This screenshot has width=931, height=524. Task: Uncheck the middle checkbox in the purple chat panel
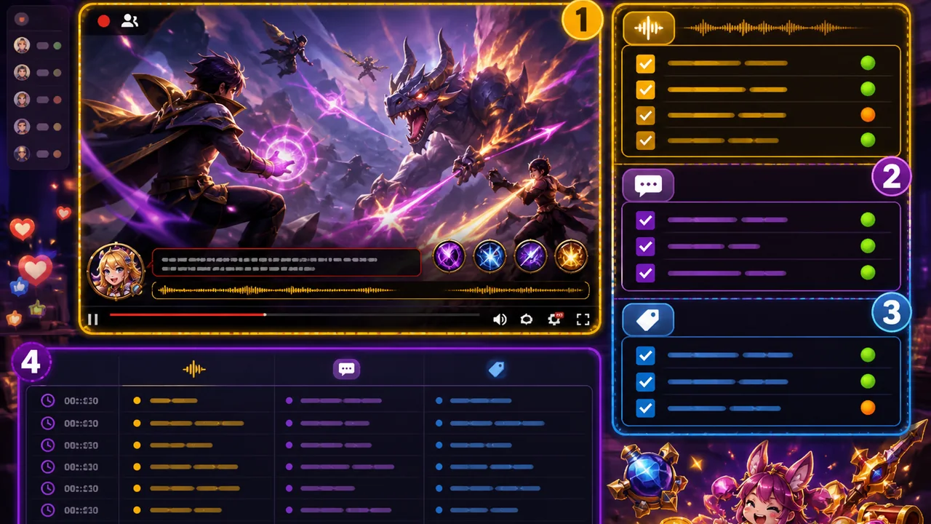point(645,246)
